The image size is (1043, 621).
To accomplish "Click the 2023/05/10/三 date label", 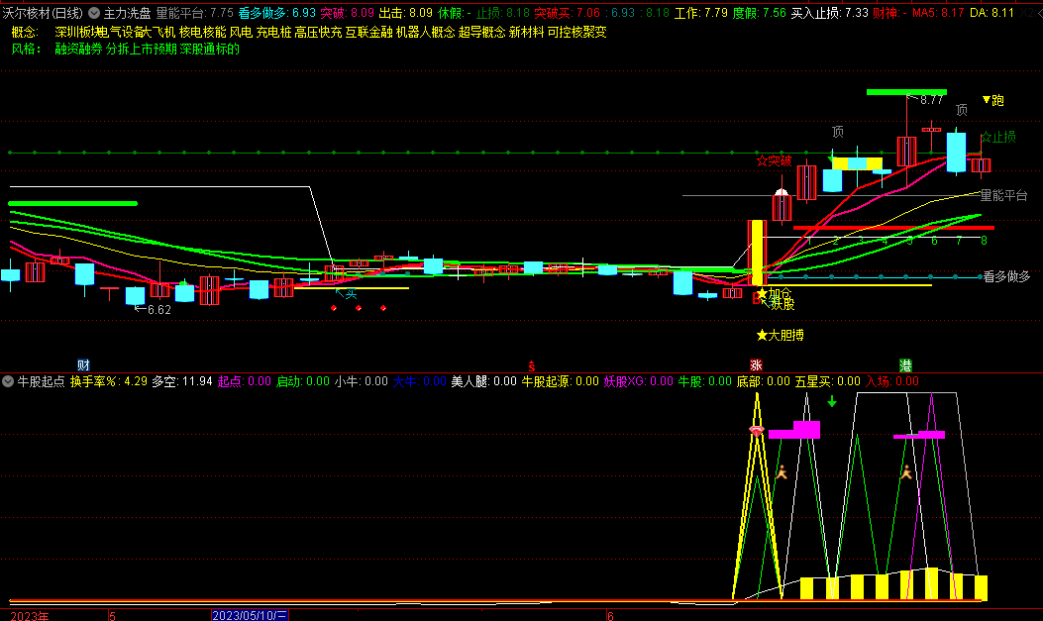I will tap(251, 616).
